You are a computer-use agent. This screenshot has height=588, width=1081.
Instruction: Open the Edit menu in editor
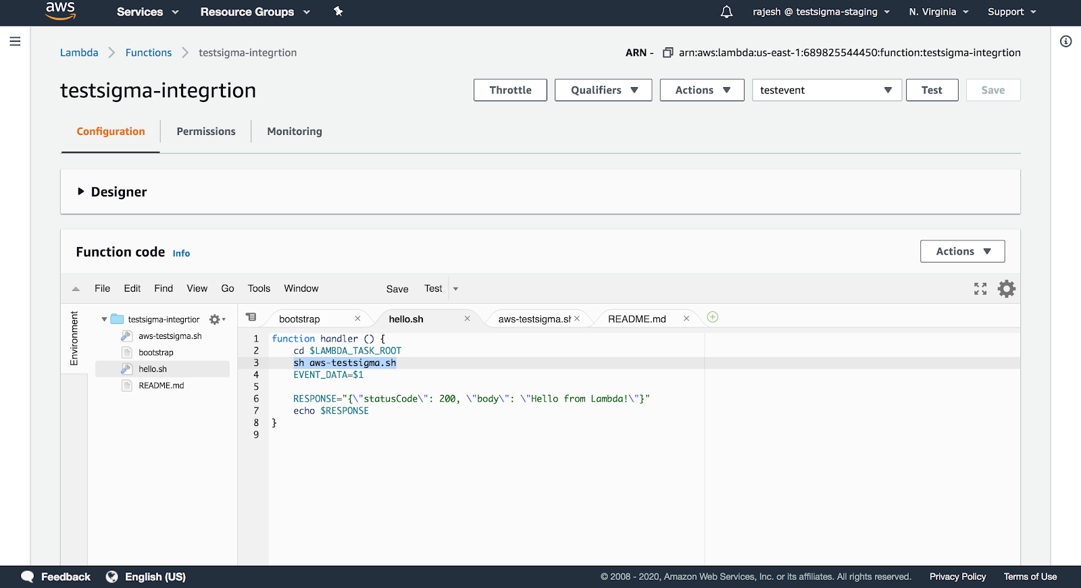tap(132, 288)
